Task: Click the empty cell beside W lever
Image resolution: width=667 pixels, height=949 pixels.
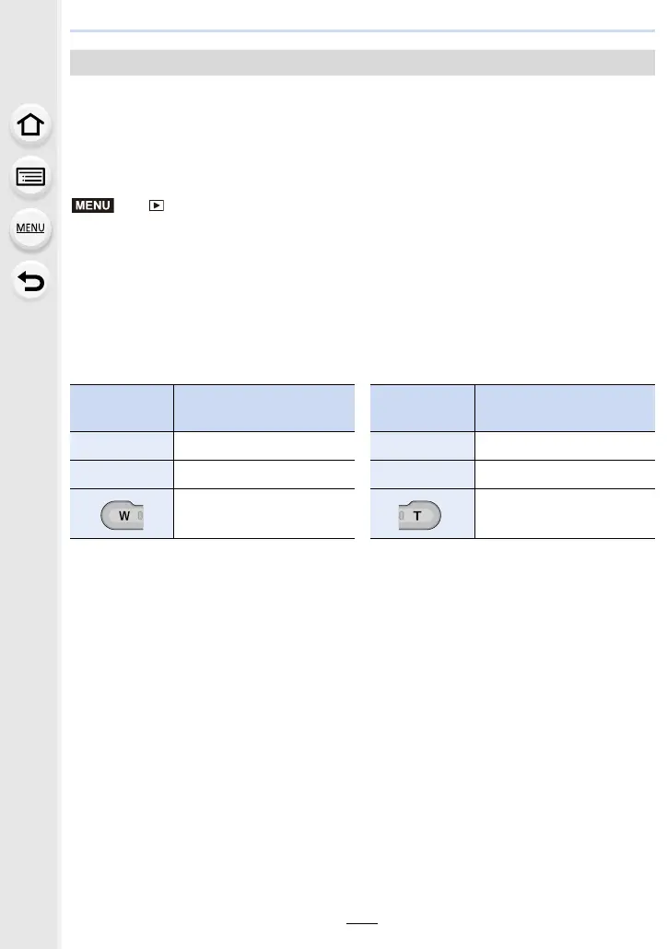Action: pyautogui.click(x=263, y=513)
